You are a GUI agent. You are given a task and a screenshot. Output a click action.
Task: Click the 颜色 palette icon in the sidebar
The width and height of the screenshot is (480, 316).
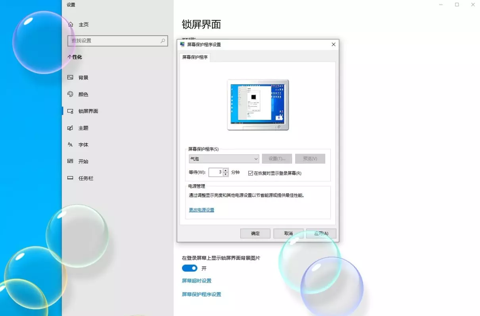coord(70,94)
